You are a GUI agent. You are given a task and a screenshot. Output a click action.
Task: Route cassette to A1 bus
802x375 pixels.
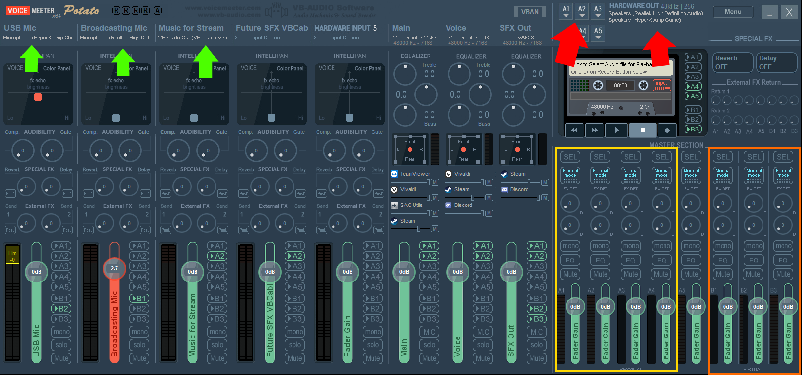[693, 57]
